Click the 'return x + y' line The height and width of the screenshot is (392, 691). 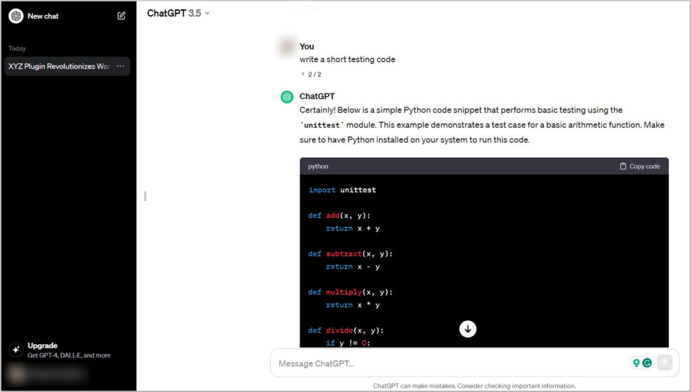[x=352, y=228]
